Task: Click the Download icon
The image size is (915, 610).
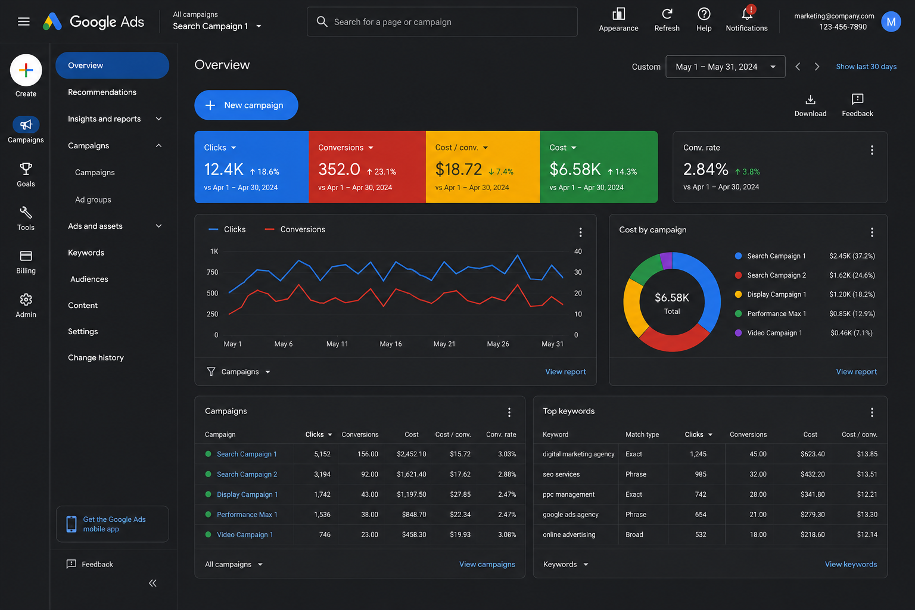Action: point(810,99)
